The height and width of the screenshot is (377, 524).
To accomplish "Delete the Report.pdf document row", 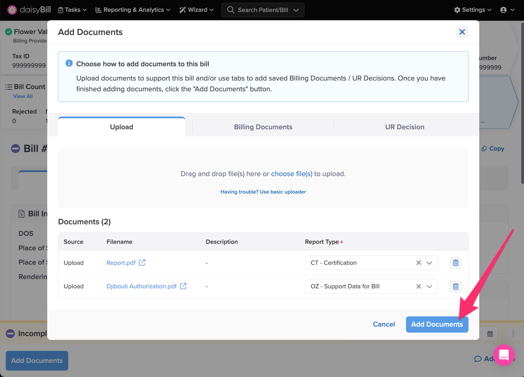I will [x=455, y=263].
